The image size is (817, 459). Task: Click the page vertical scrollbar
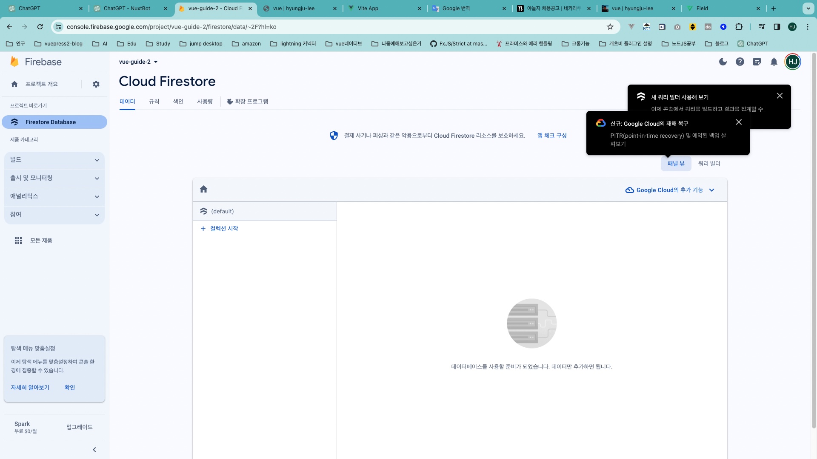pyautogui.click(x=814, y=240)
